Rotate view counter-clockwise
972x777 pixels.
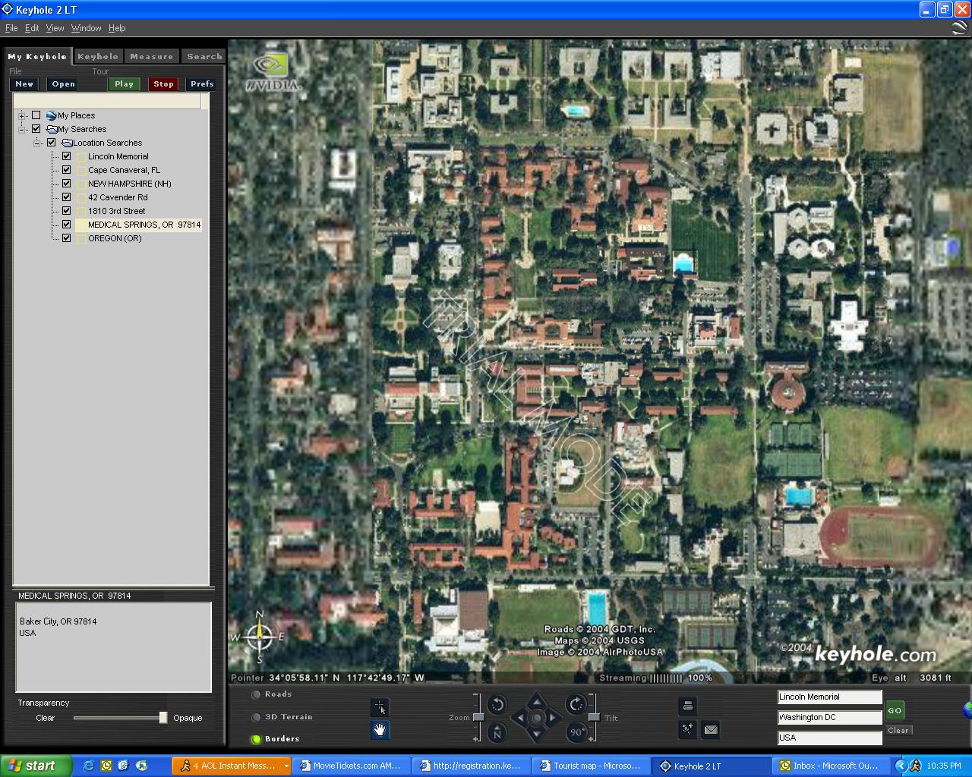497,705
